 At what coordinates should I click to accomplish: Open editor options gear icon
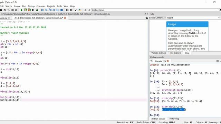click(146, 18)
